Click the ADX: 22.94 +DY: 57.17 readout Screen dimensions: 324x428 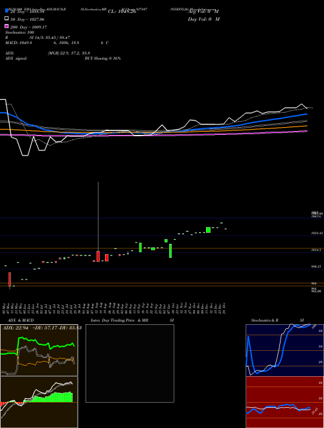(x=29, y=328)
